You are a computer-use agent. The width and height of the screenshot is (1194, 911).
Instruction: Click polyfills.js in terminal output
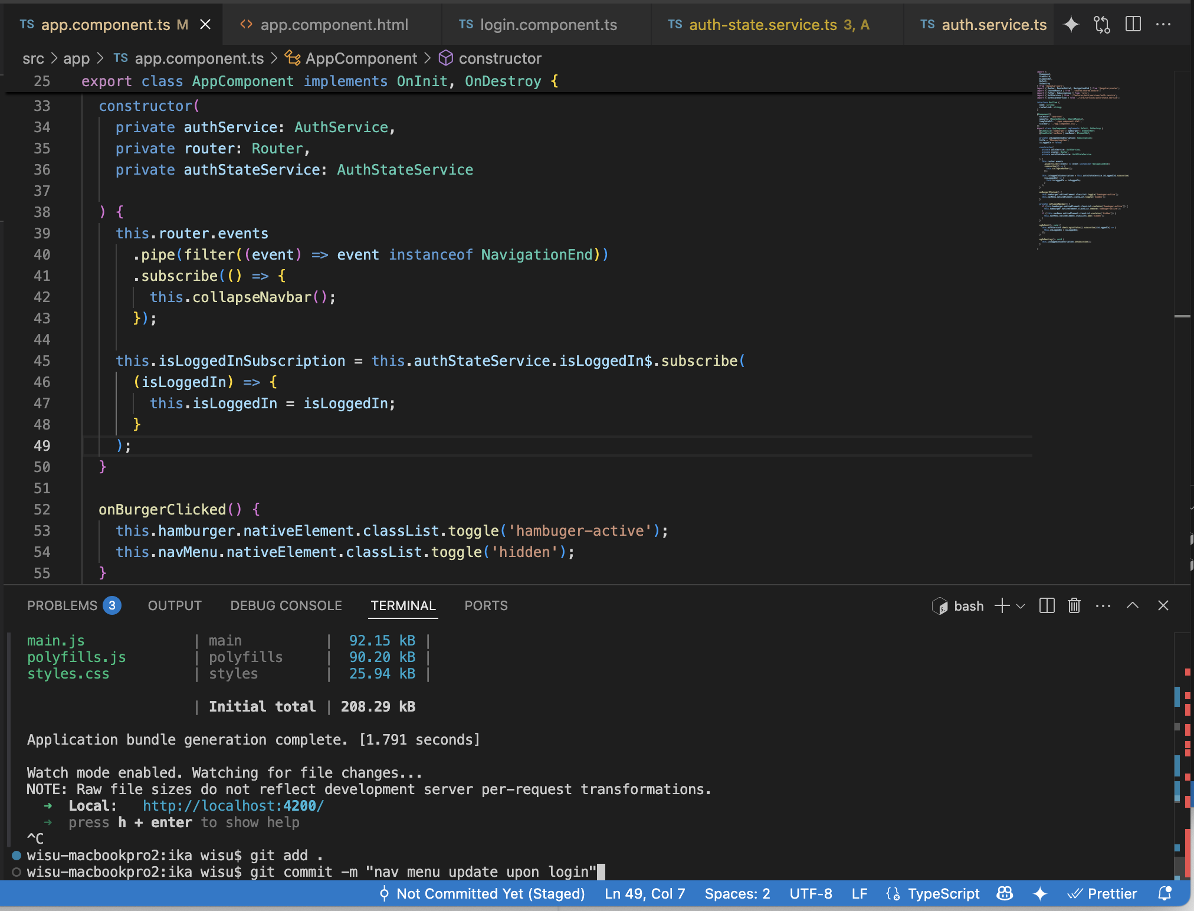pos(77,657)
